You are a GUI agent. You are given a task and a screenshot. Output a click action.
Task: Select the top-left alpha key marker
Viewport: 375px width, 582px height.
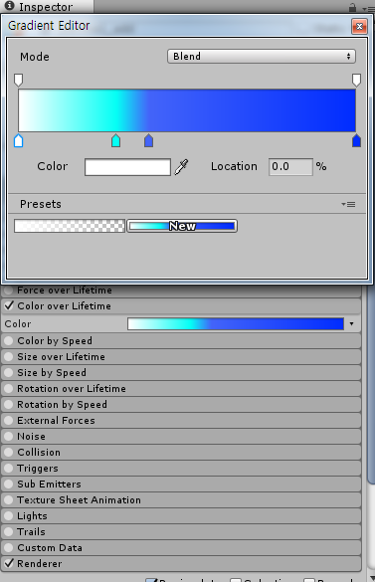click(x=18, y=80)
